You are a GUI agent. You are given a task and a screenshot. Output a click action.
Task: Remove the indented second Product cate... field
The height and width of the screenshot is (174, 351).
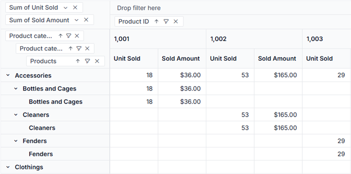click(x=88, y=49)
